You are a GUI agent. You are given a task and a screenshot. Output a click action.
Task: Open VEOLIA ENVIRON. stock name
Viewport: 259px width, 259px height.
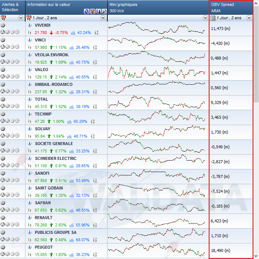(52, 55)
